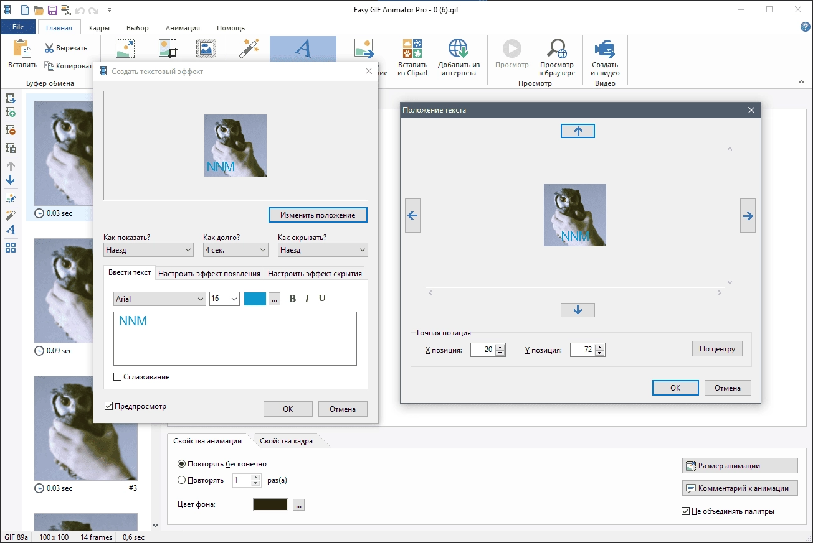Open the quick access toolbar customize arrow

(110, 10)
